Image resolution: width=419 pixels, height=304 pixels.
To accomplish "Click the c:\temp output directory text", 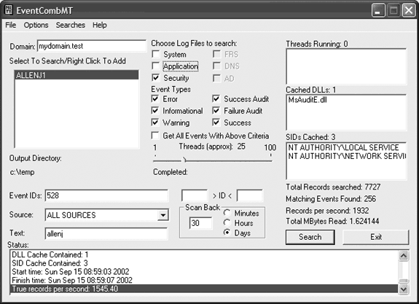I will tap(22, 172).
